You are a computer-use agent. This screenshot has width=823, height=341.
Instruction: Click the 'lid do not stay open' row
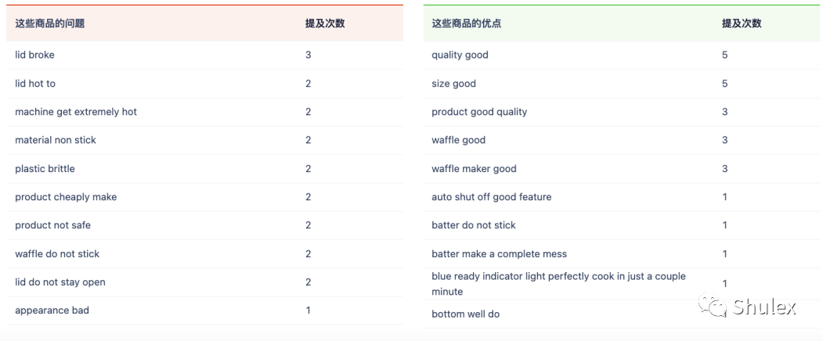(204, 282)
